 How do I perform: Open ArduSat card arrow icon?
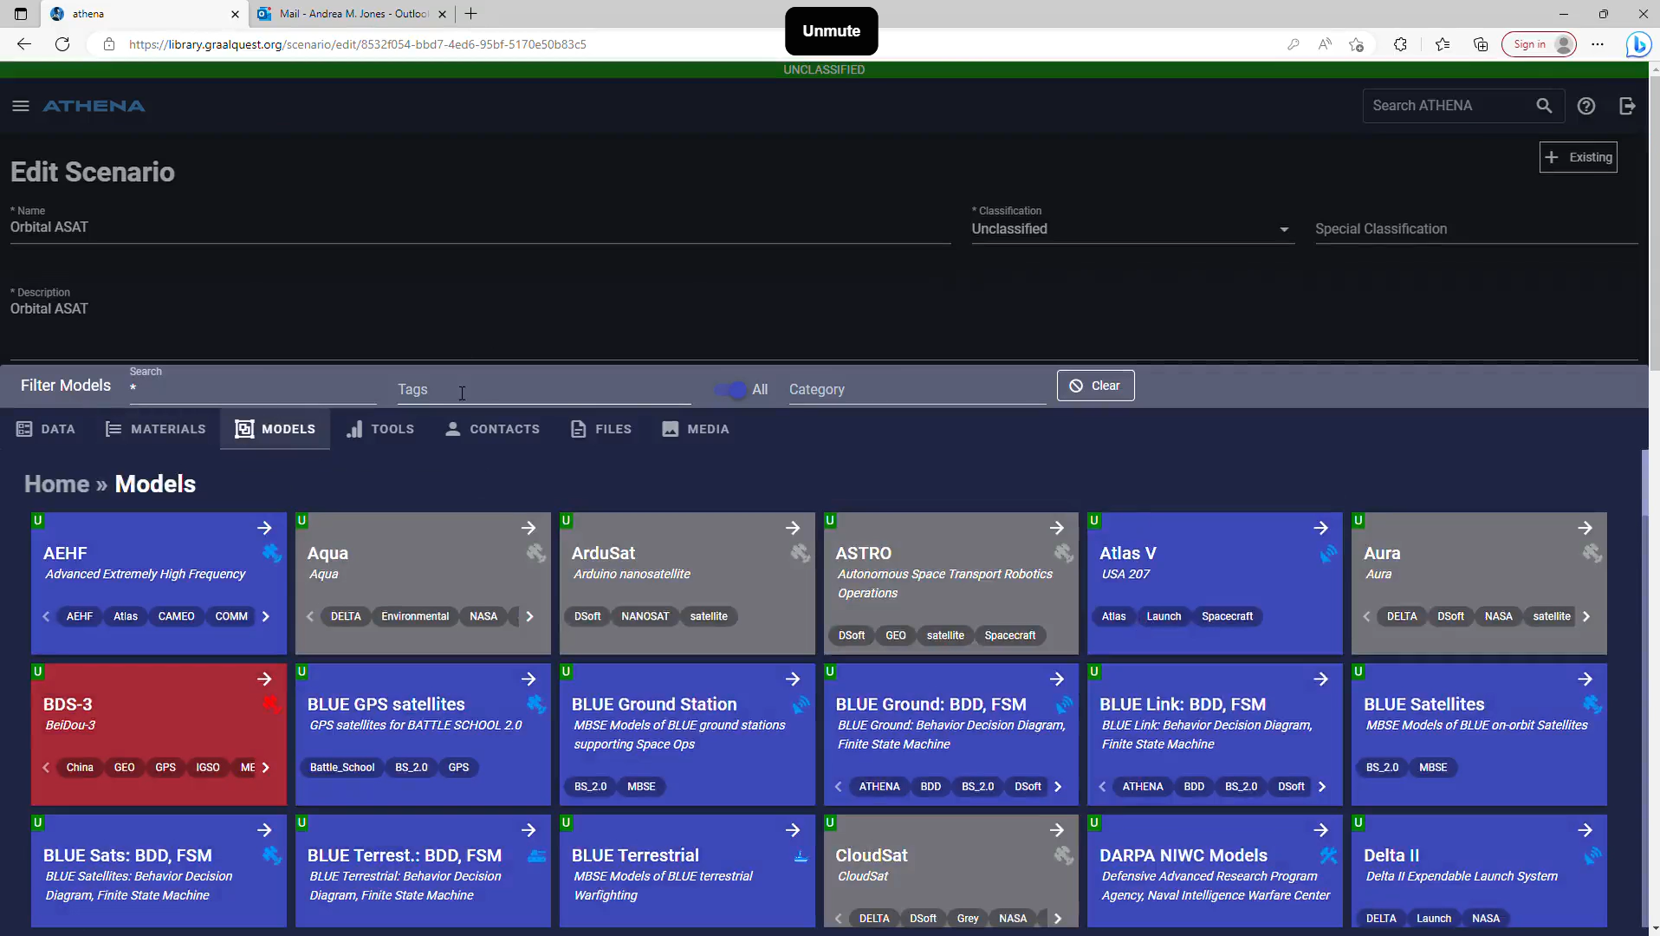coord(793,528)
